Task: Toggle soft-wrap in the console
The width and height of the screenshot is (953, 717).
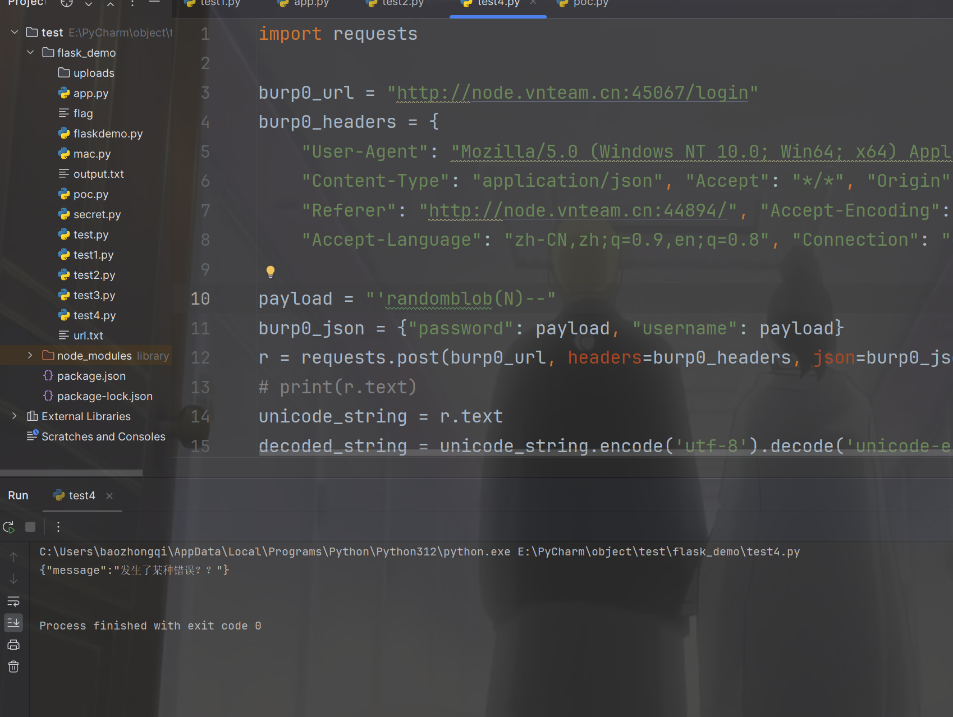Action: (13, 601)
